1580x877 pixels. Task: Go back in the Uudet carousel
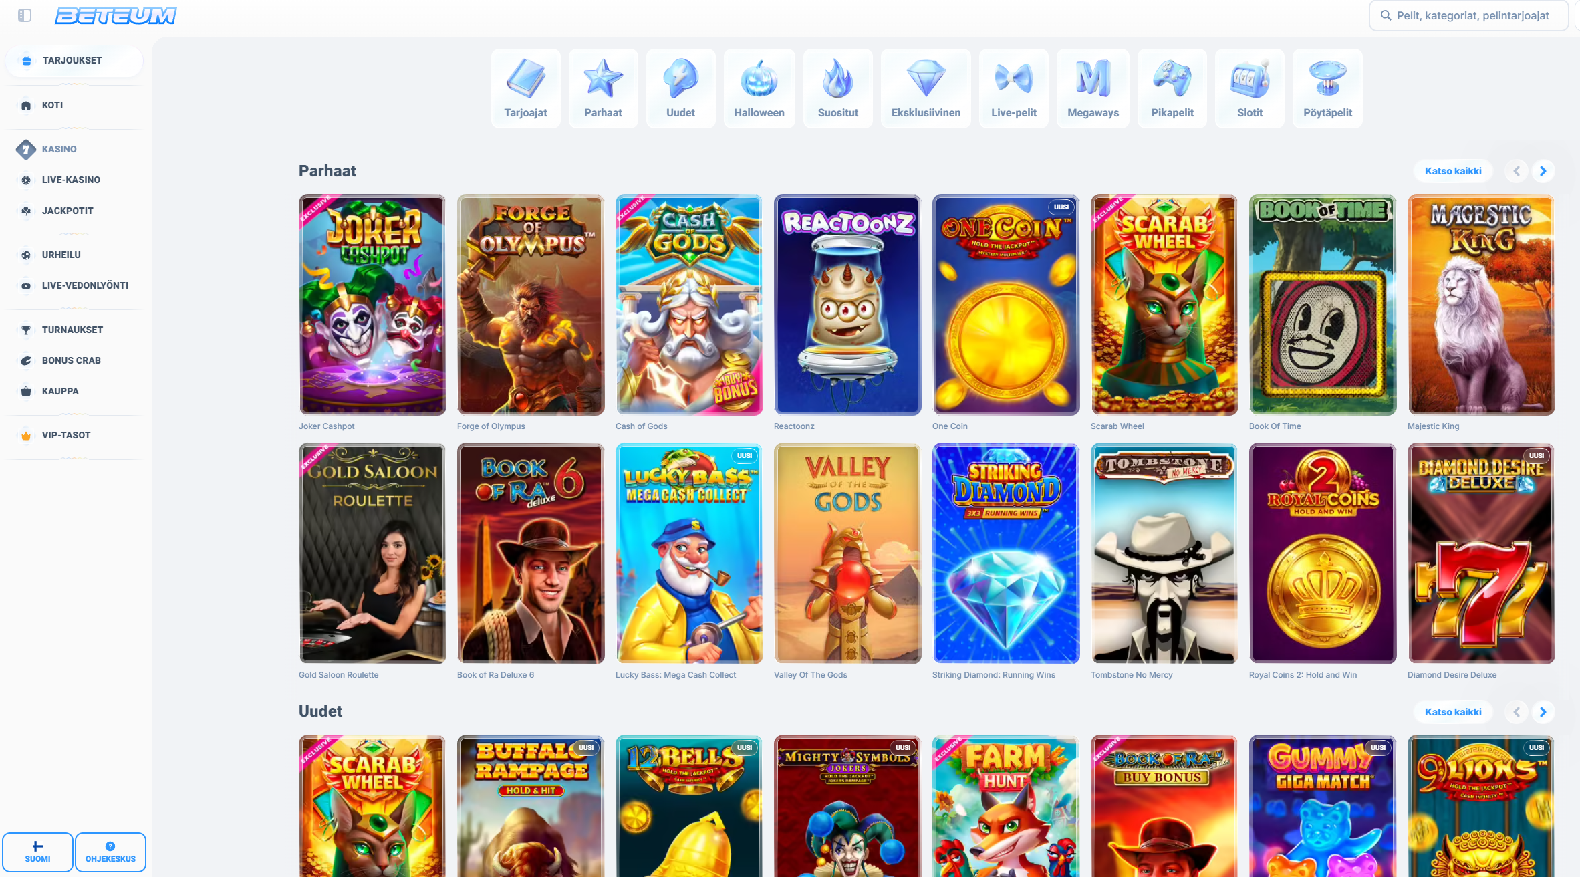click(1517, 712)
